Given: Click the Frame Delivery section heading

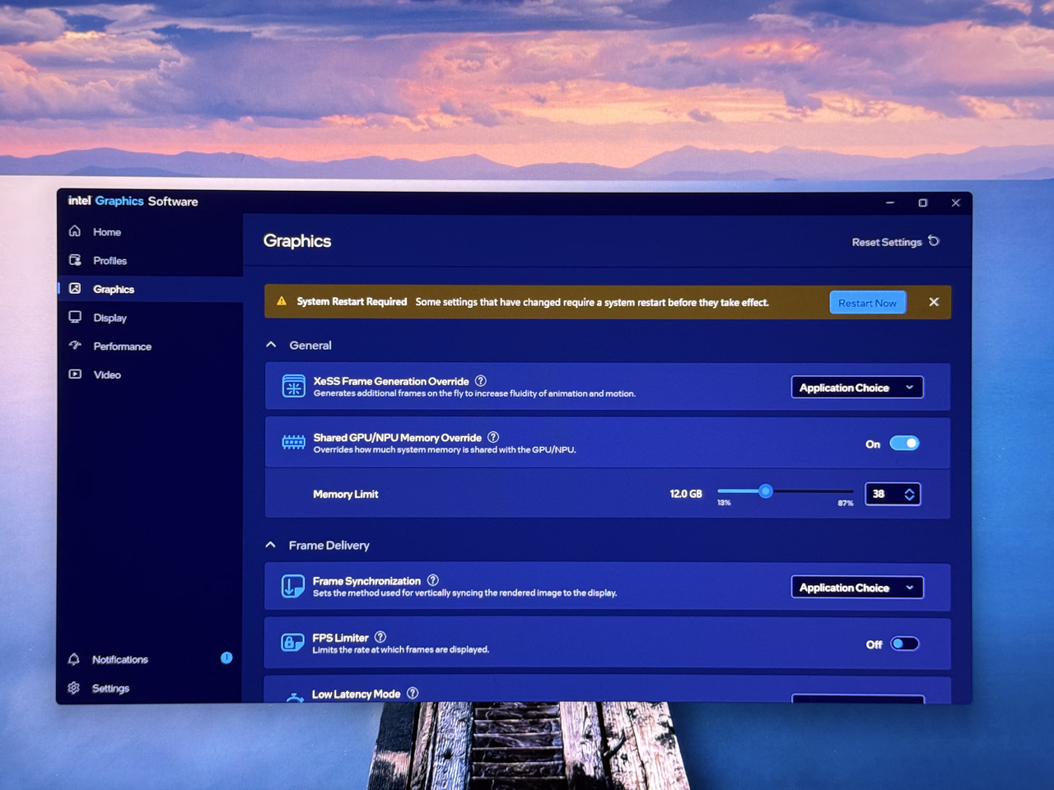Looking at the screenshot, I should [329, 546].
